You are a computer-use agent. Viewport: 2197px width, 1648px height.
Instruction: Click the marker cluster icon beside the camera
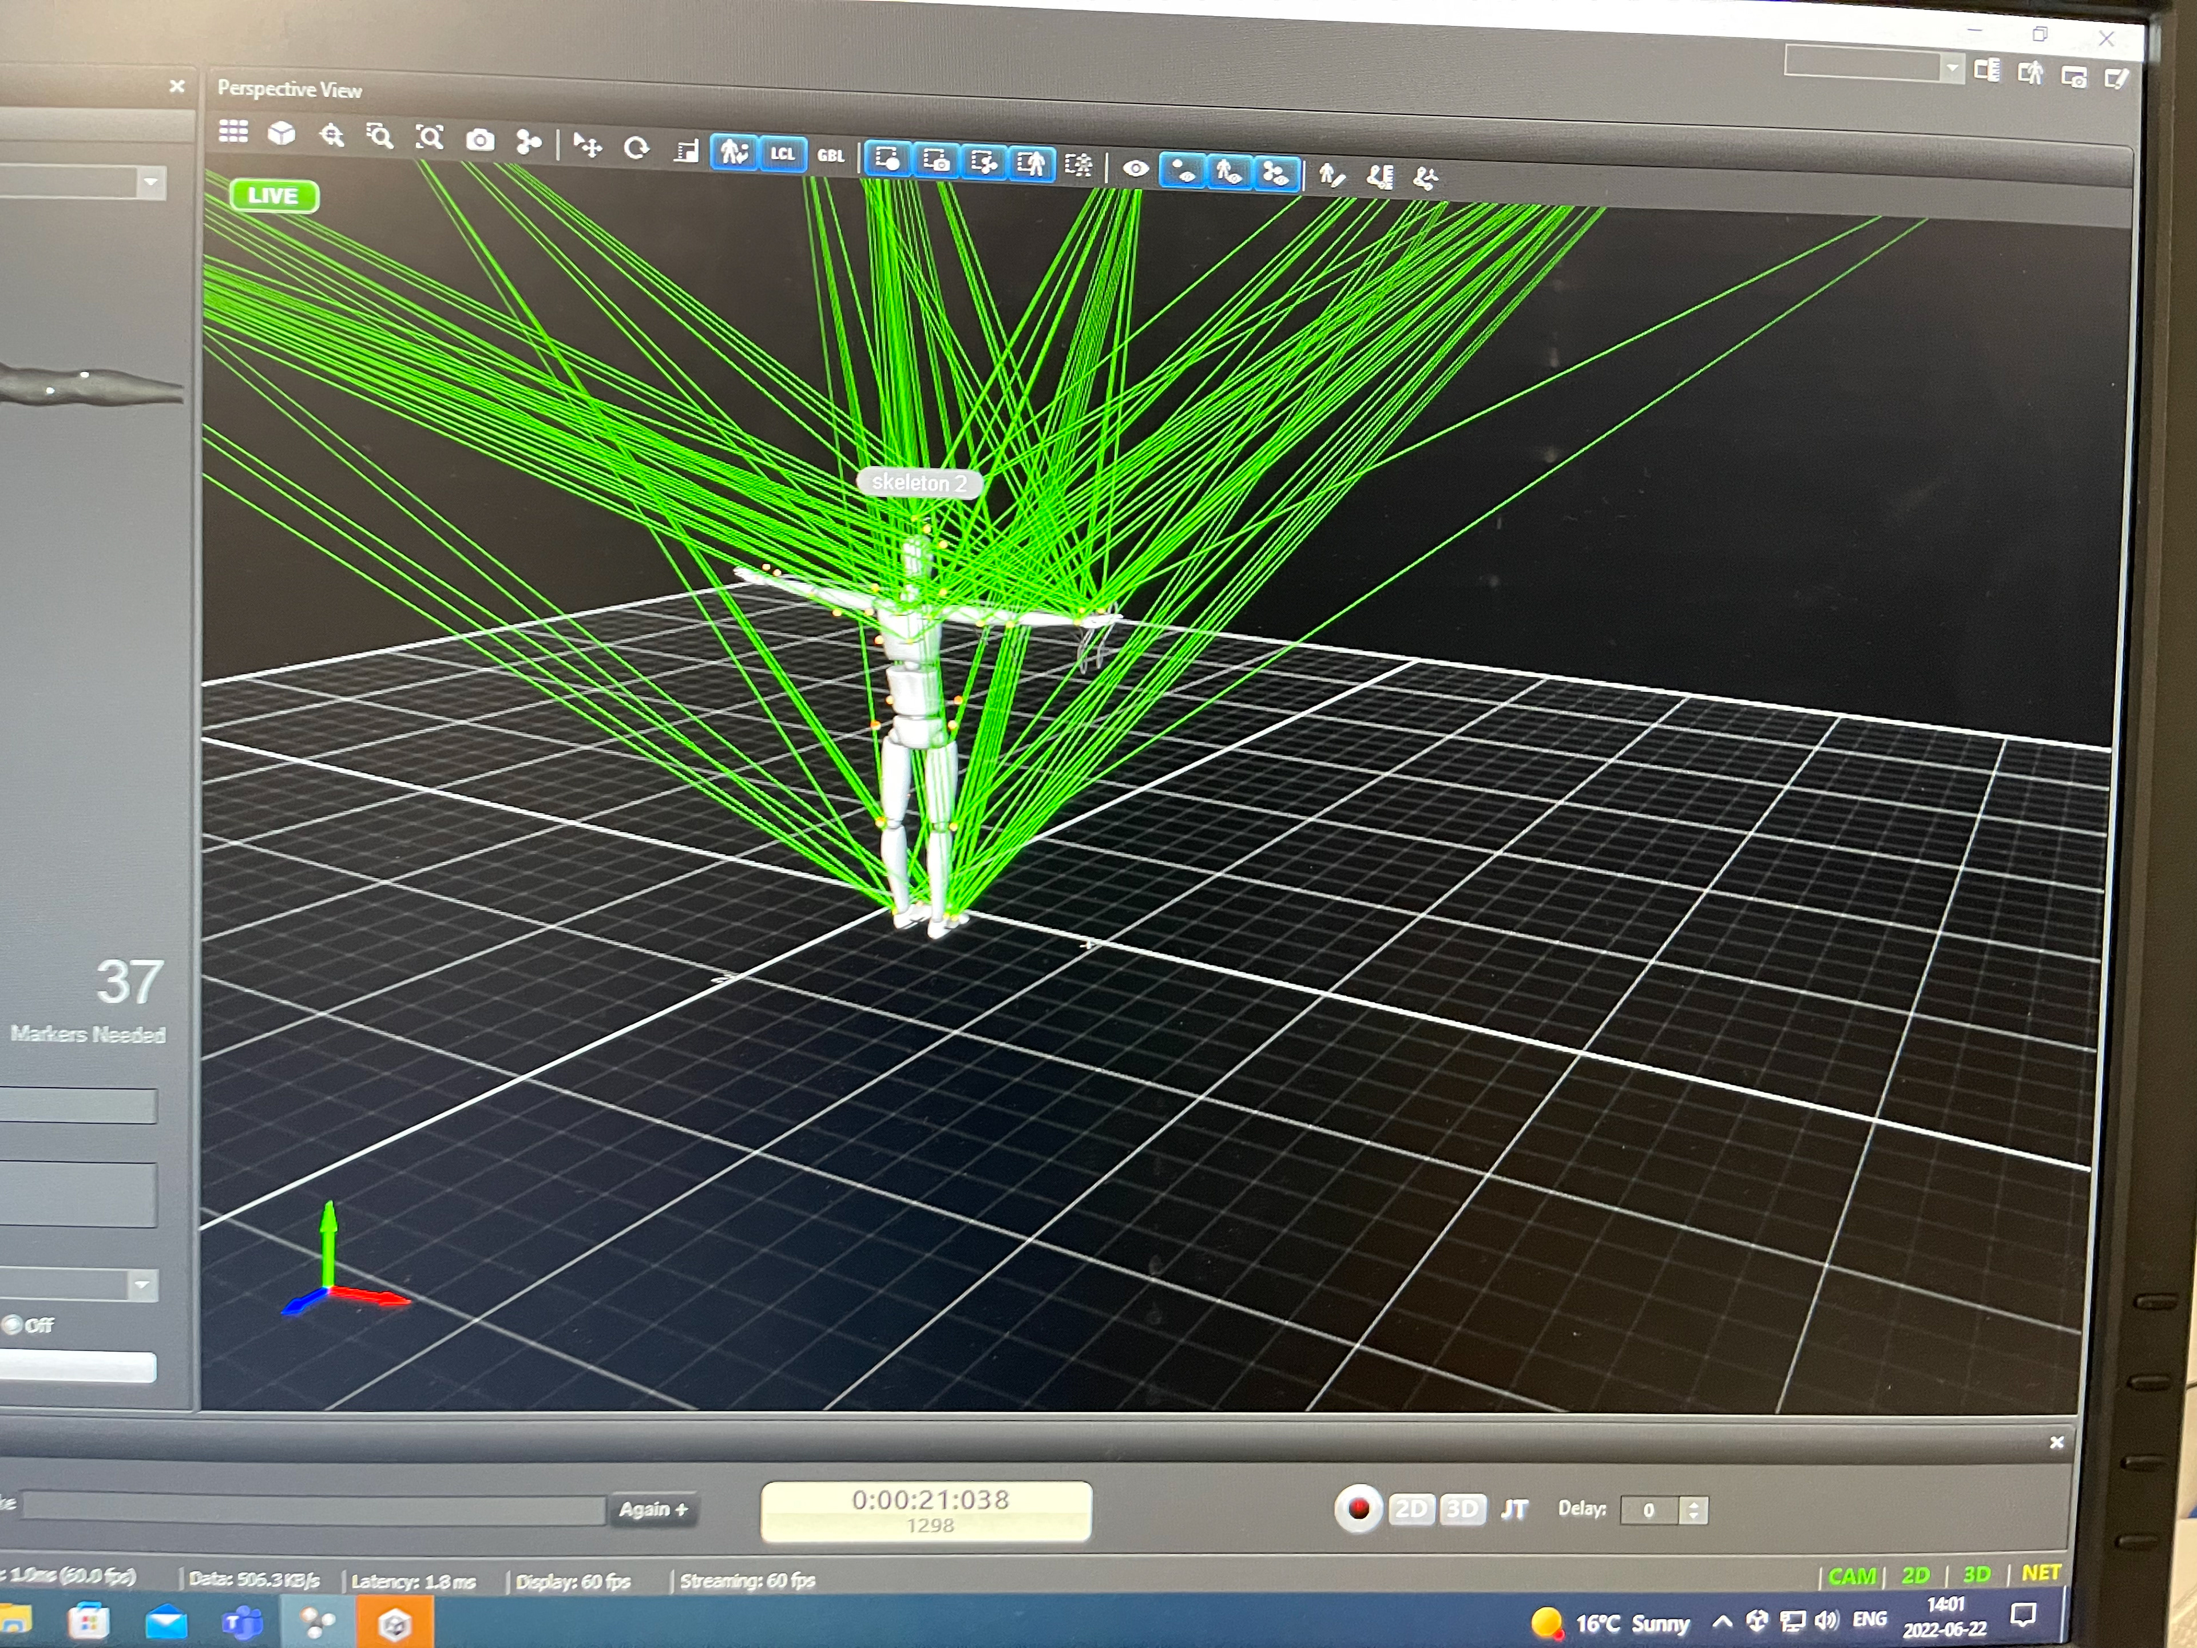[x=529, y=142]
